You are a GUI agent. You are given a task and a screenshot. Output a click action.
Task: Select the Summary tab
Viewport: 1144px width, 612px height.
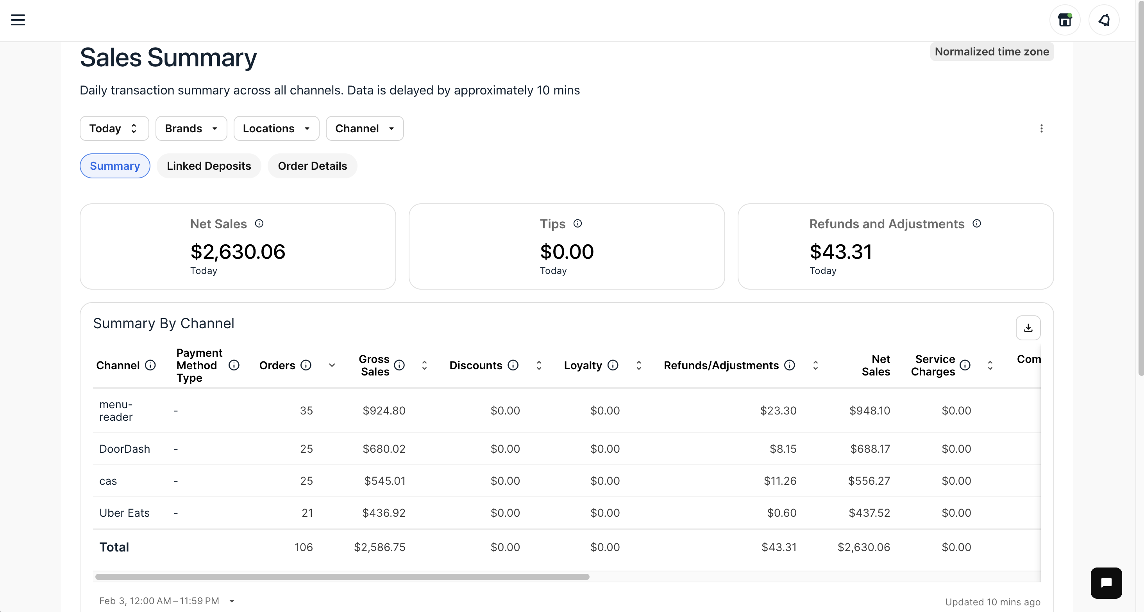coord(114,166)
